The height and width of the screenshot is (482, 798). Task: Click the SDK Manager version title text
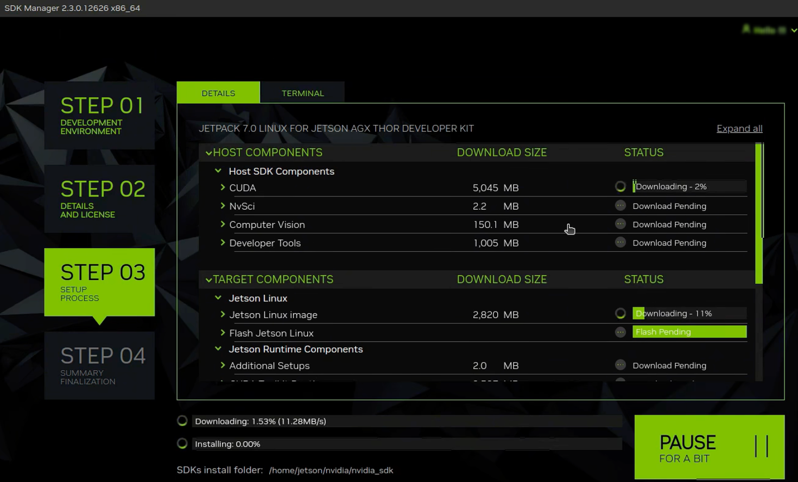click(72, 8)
